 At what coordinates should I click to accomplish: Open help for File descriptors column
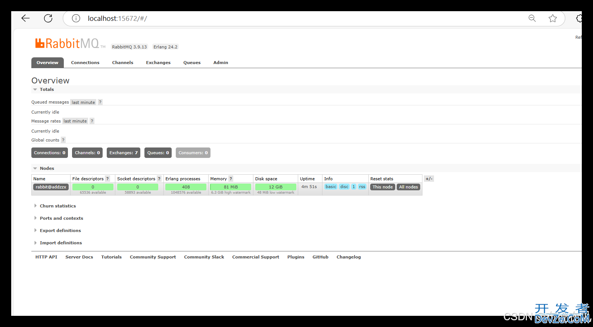click(x=107, y=179)
